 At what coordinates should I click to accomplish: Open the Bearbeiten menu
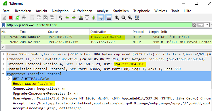coord(23,11)
